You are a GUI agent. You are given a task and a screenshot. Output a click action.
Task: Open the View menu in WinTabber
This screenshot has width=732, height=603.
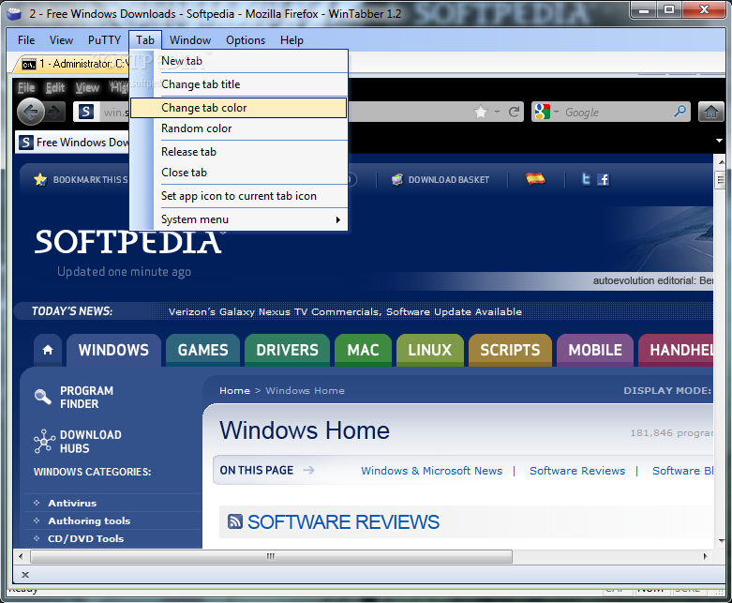[x=61, y=40]
